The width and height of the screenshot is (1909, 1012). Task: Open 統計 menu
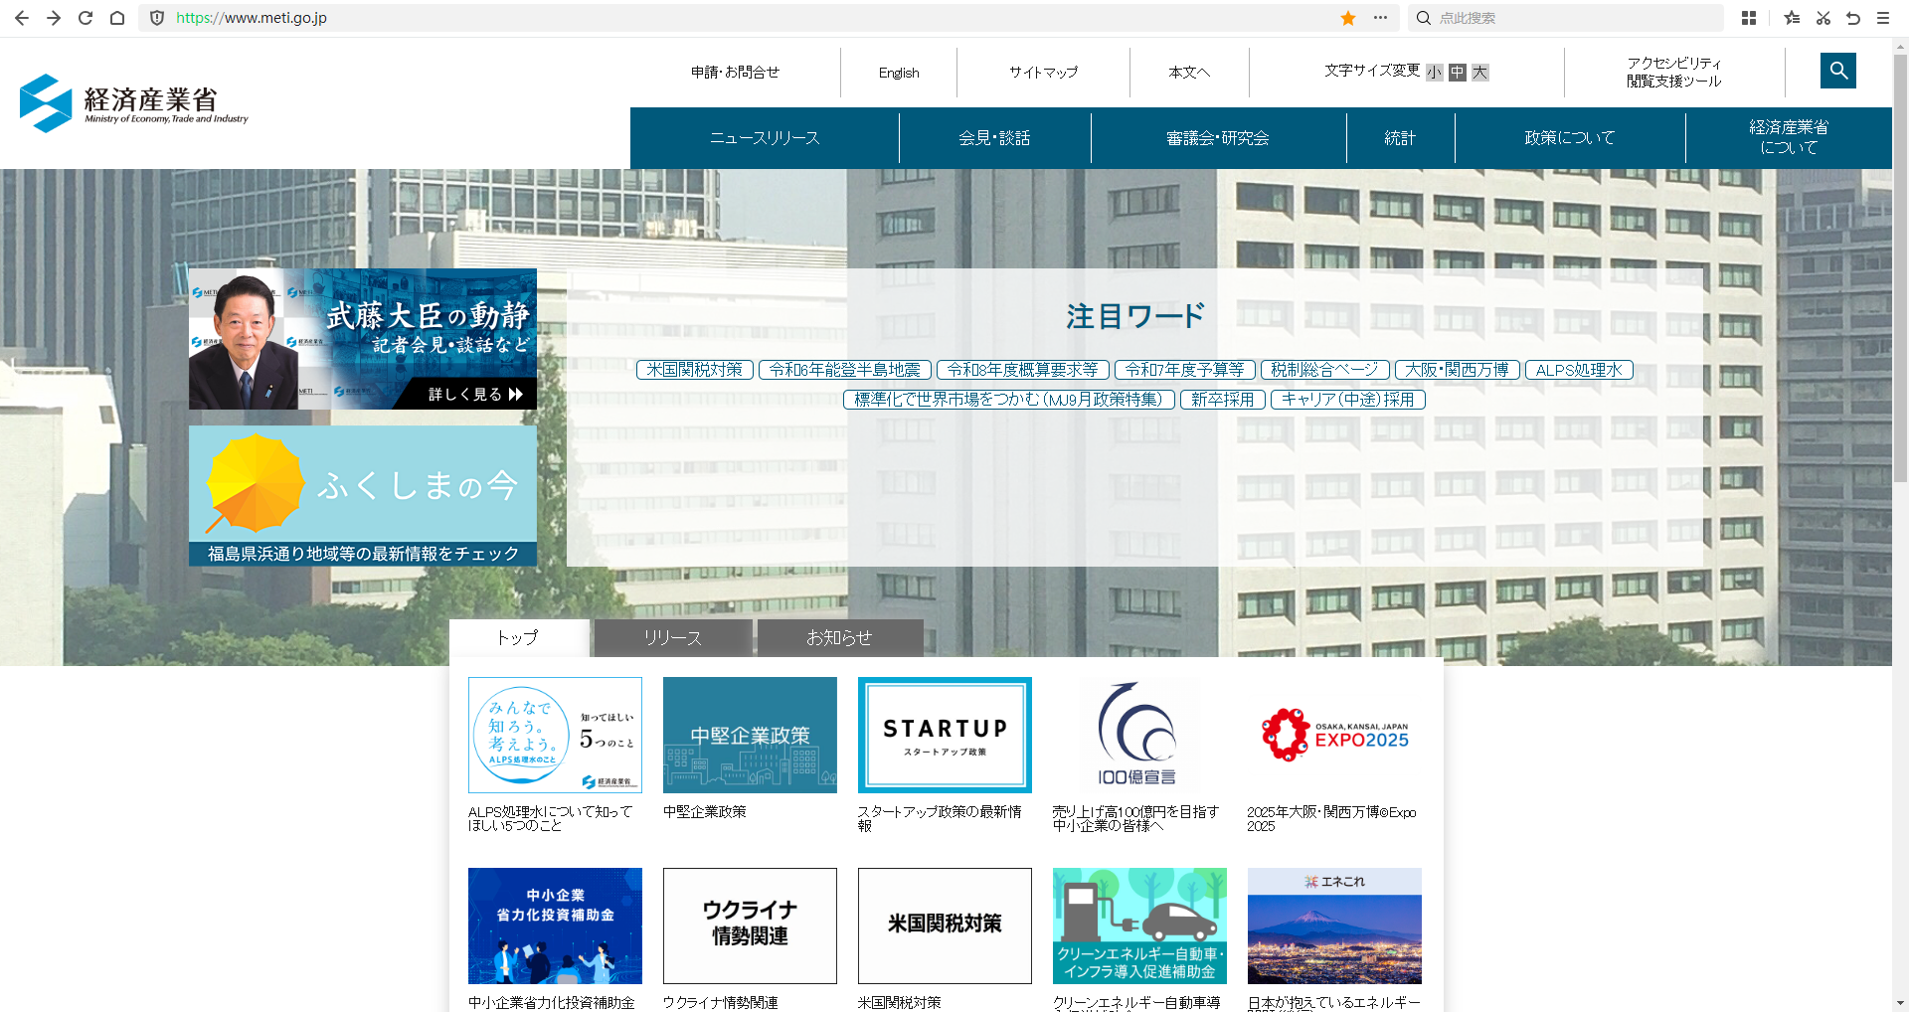pos(1400,138)
